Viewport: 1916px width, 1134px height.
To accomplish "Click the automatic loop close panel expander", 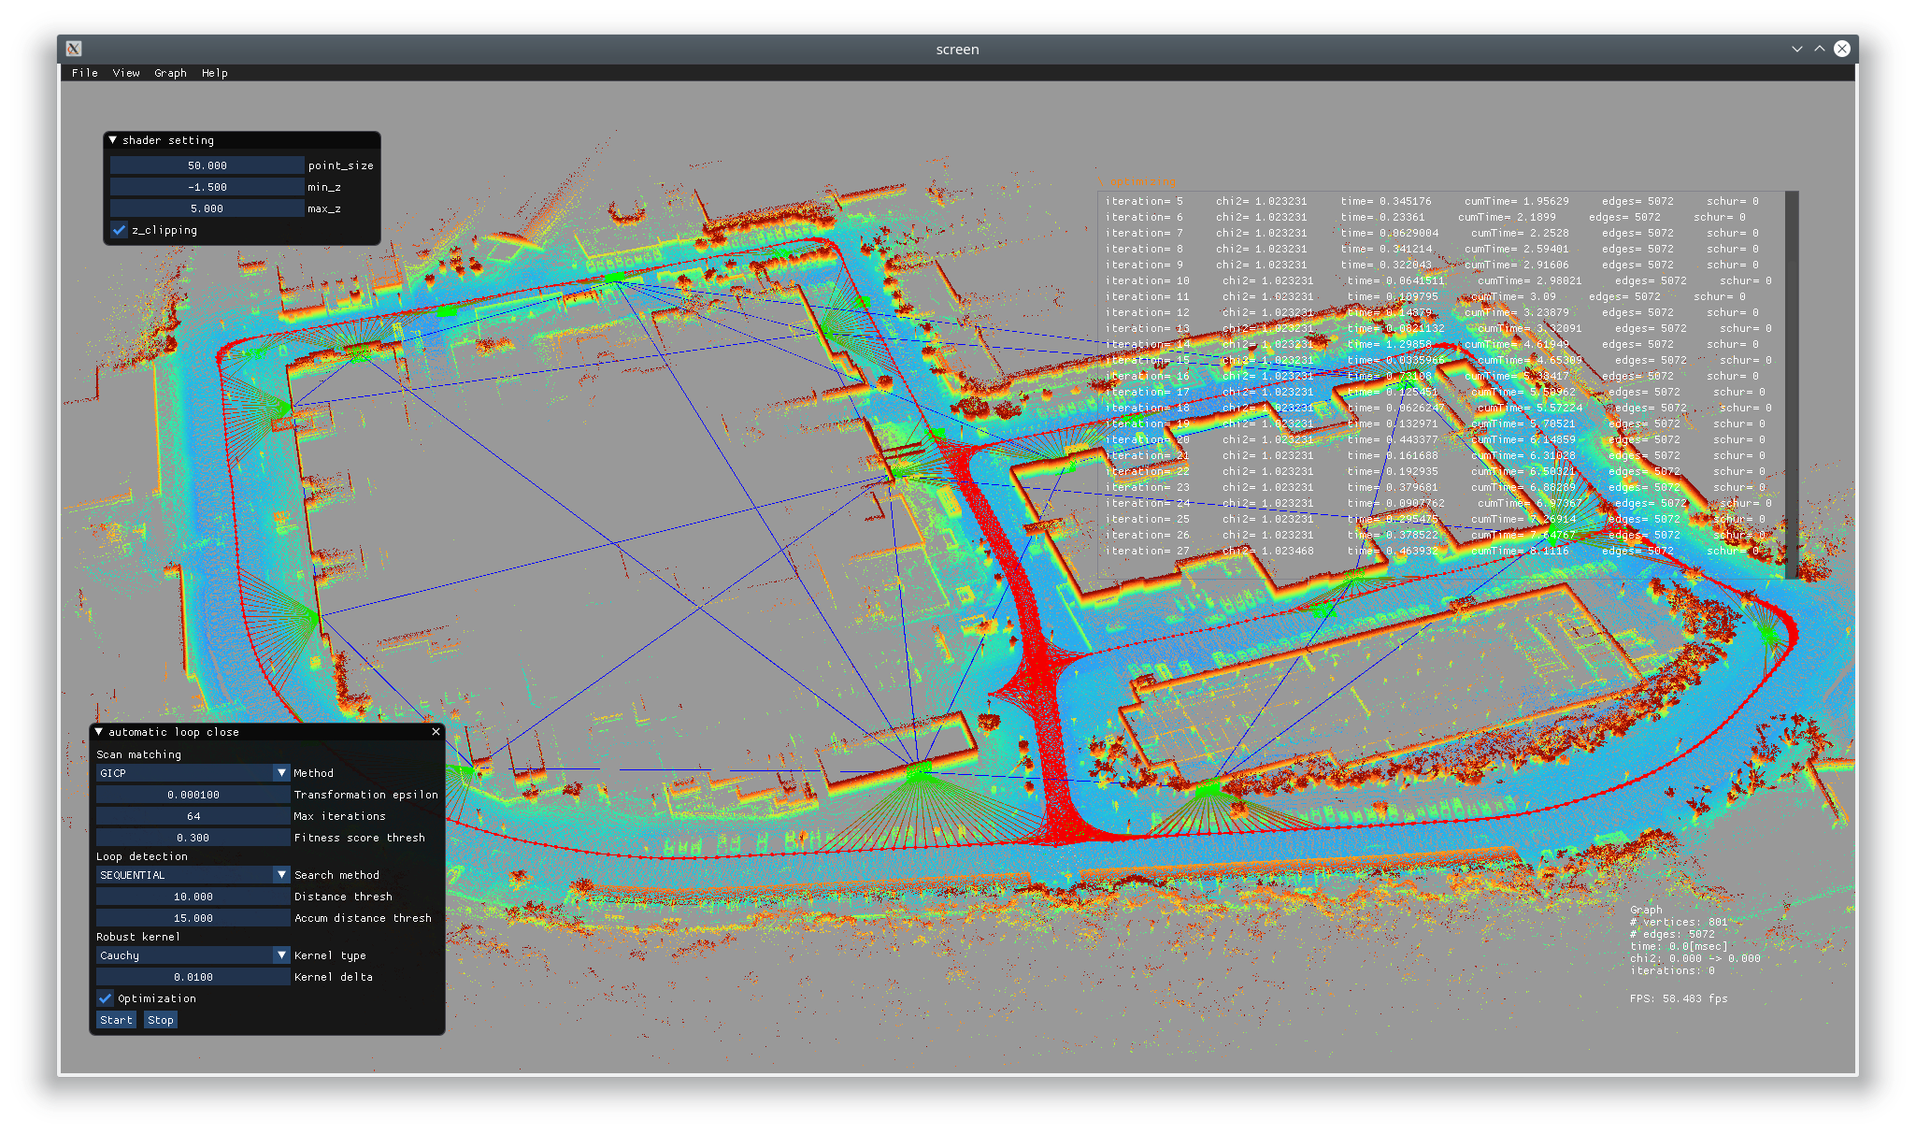I will point(107,732).
